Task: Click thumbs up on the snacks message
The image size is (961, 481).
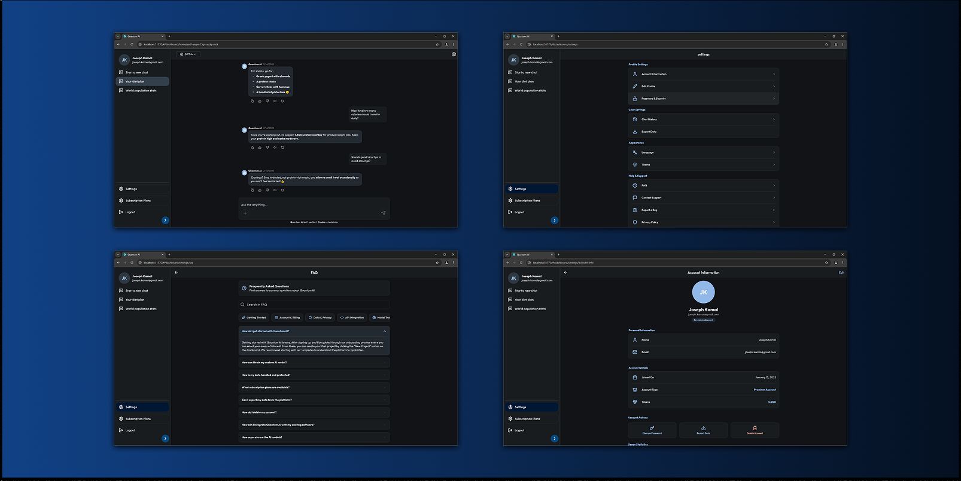Action: pos(260,101)
